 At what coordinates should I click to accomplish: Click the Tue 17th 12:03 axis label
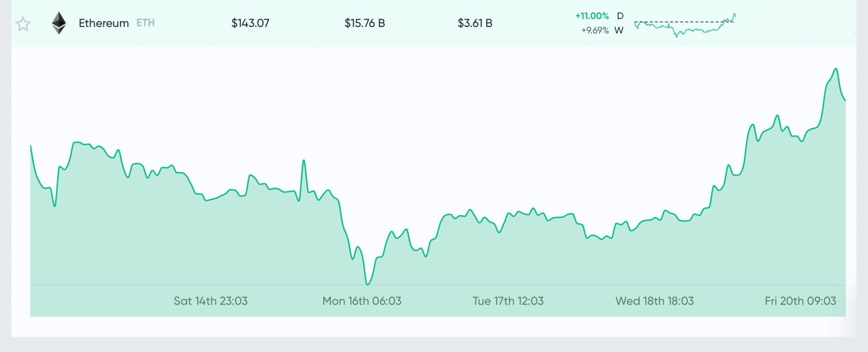coord(508,301)
